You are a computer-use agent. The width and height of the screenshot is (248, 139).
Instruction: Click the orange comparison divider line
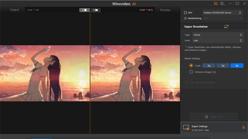pos(90,73)
